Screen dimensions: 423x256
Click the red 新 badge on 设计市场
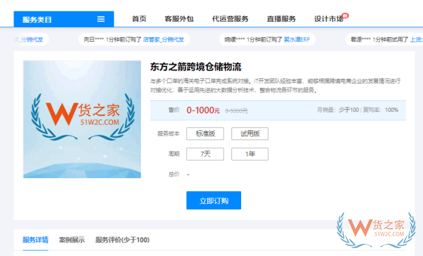(345, 16)
